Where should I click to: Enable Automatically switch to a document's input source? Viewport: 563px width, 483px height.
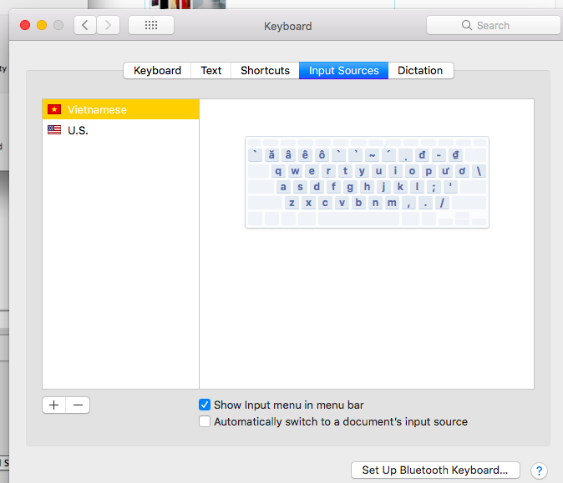[x=205, y=421]
